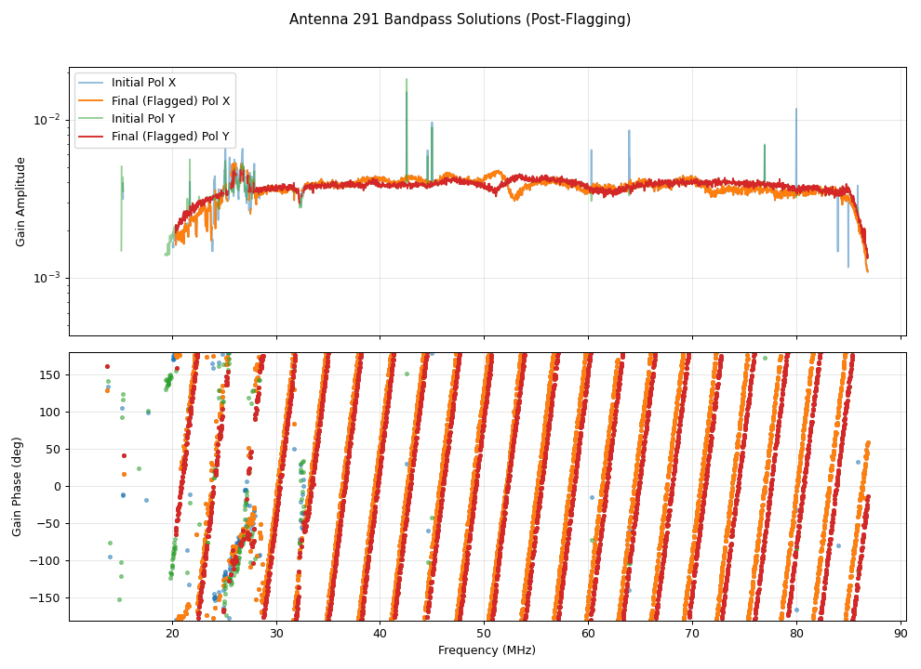The width and height of the screenshot is (921, 669).
Task: Click the plot title 'Antenna 291 Bandpass Solutions'
Action: pos(460,20)
